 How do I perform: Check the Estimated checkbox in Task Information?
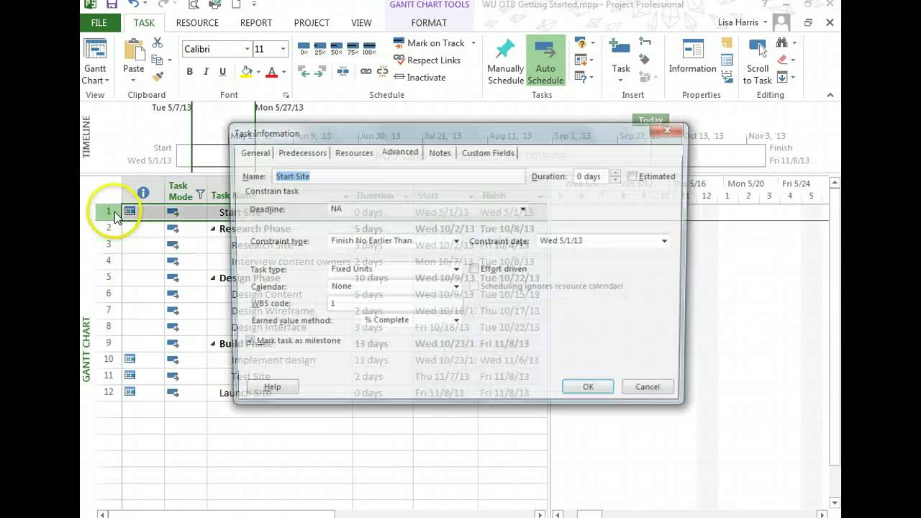coord(632,176)
